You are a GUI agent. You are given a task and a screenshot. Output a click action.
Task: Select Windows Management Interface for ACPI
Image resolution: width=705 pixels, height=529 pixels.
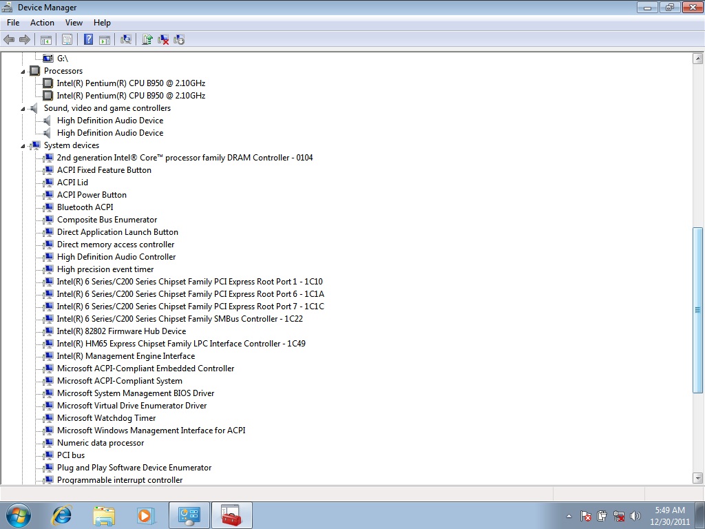(151, 431)
